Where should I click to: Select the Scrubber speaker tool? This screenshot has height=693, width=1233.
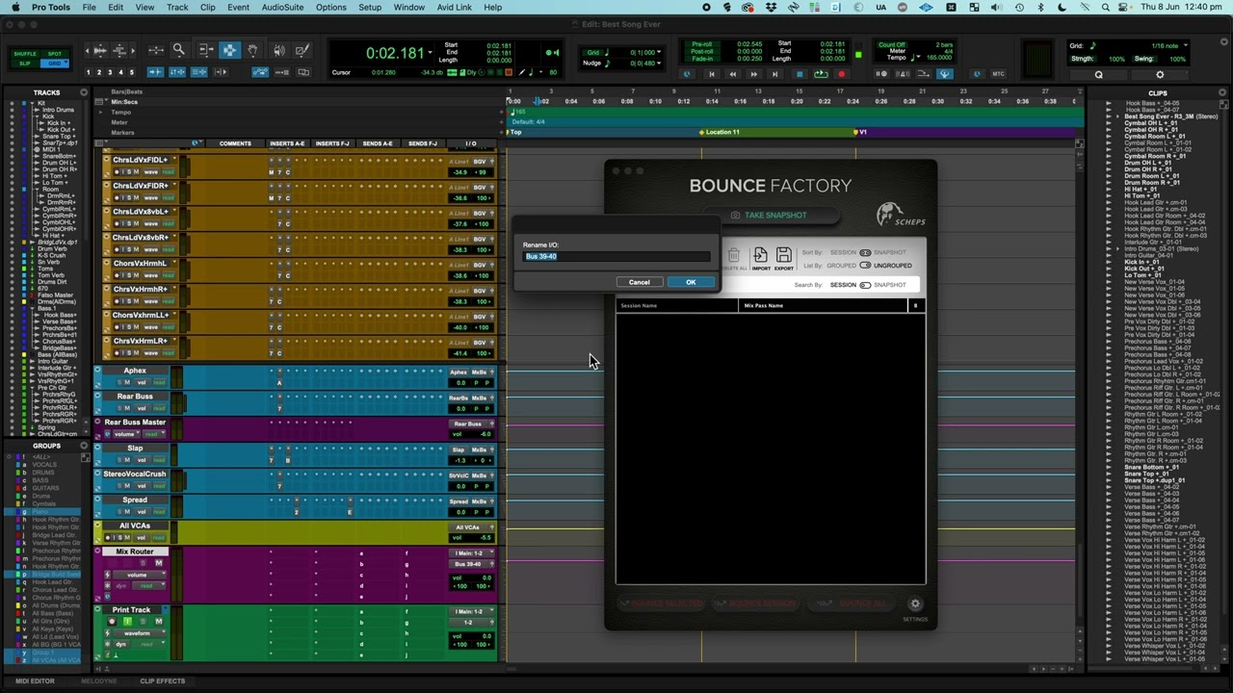point(278,49)
